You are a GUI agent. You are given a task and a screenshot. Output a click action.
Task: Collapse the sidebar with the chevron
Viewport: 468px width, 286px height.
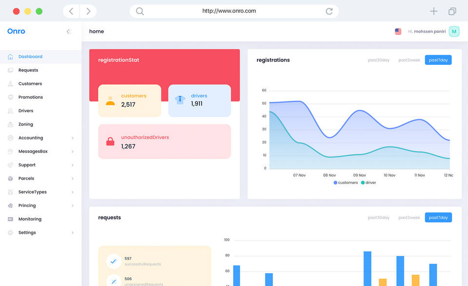[68, 31]
